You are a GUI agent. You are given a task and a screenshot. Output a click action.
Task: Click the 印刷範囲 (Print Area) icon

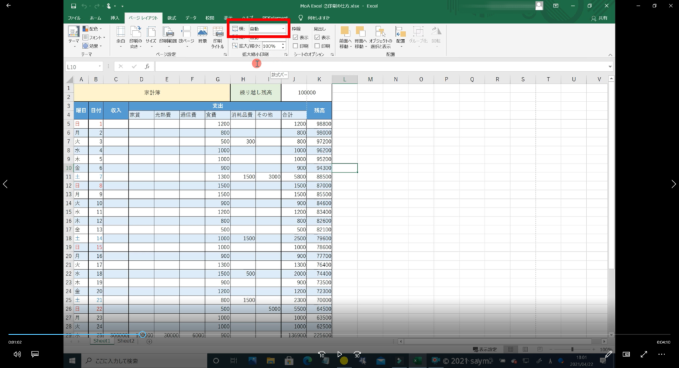coord(168,36)
